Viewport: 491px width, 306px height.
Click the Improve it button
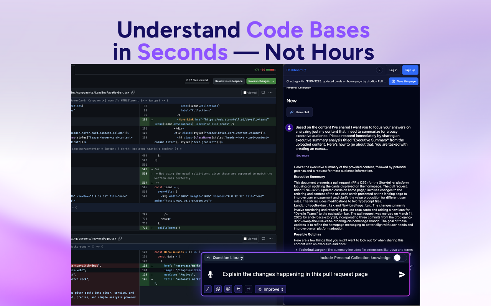pyautogui.click(x=270, y=289)
